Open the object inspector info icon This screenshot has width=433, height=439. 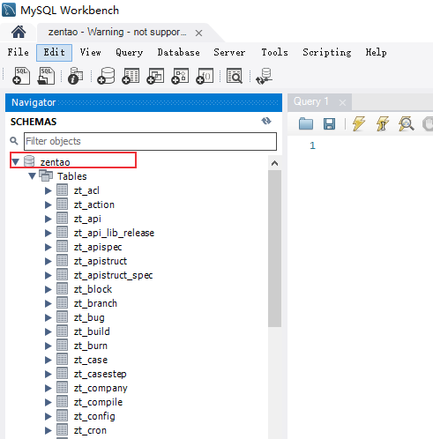click(75, 76)
